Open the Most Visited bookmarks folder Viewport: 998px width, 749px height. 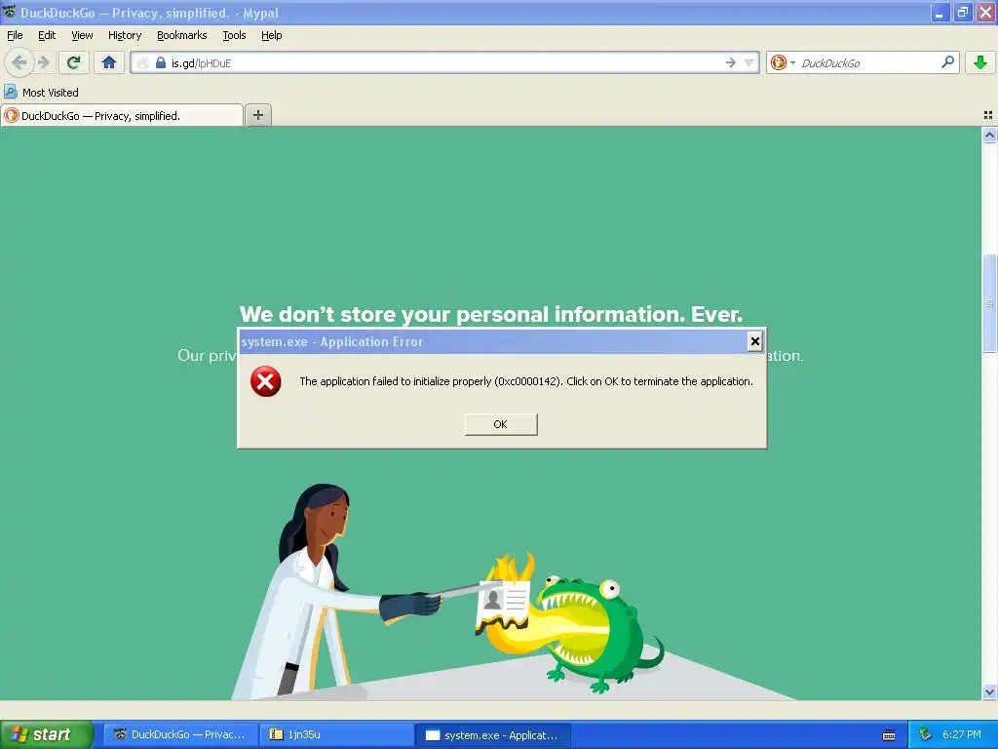[42, 93]
